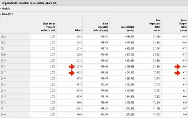Select the 2013 year row label

[3, 97]
